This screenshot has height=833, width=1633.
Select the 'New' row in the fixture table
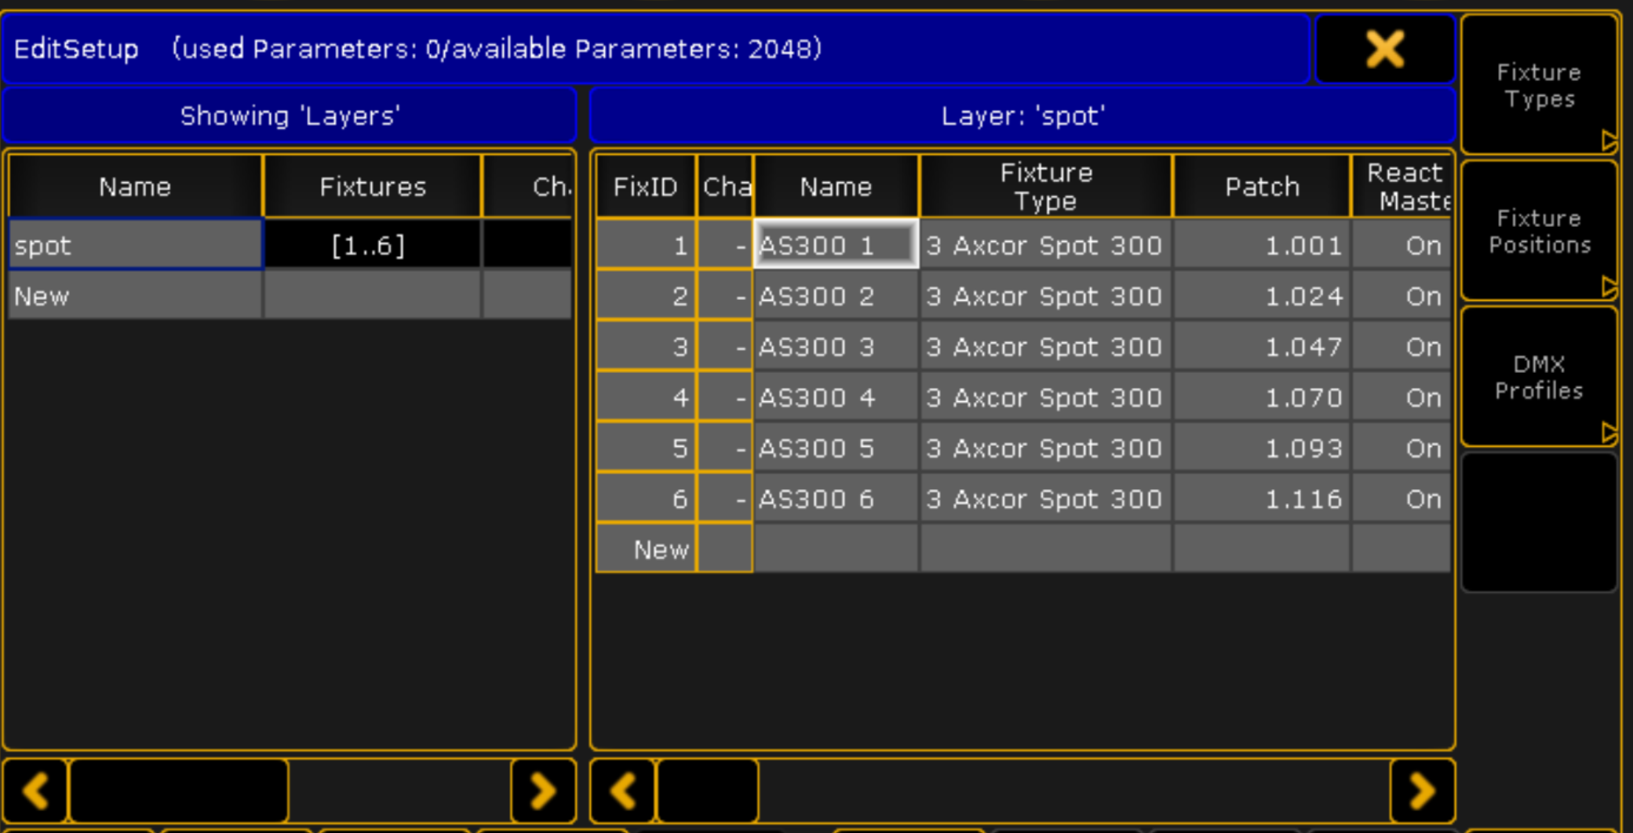[1023, 549]
